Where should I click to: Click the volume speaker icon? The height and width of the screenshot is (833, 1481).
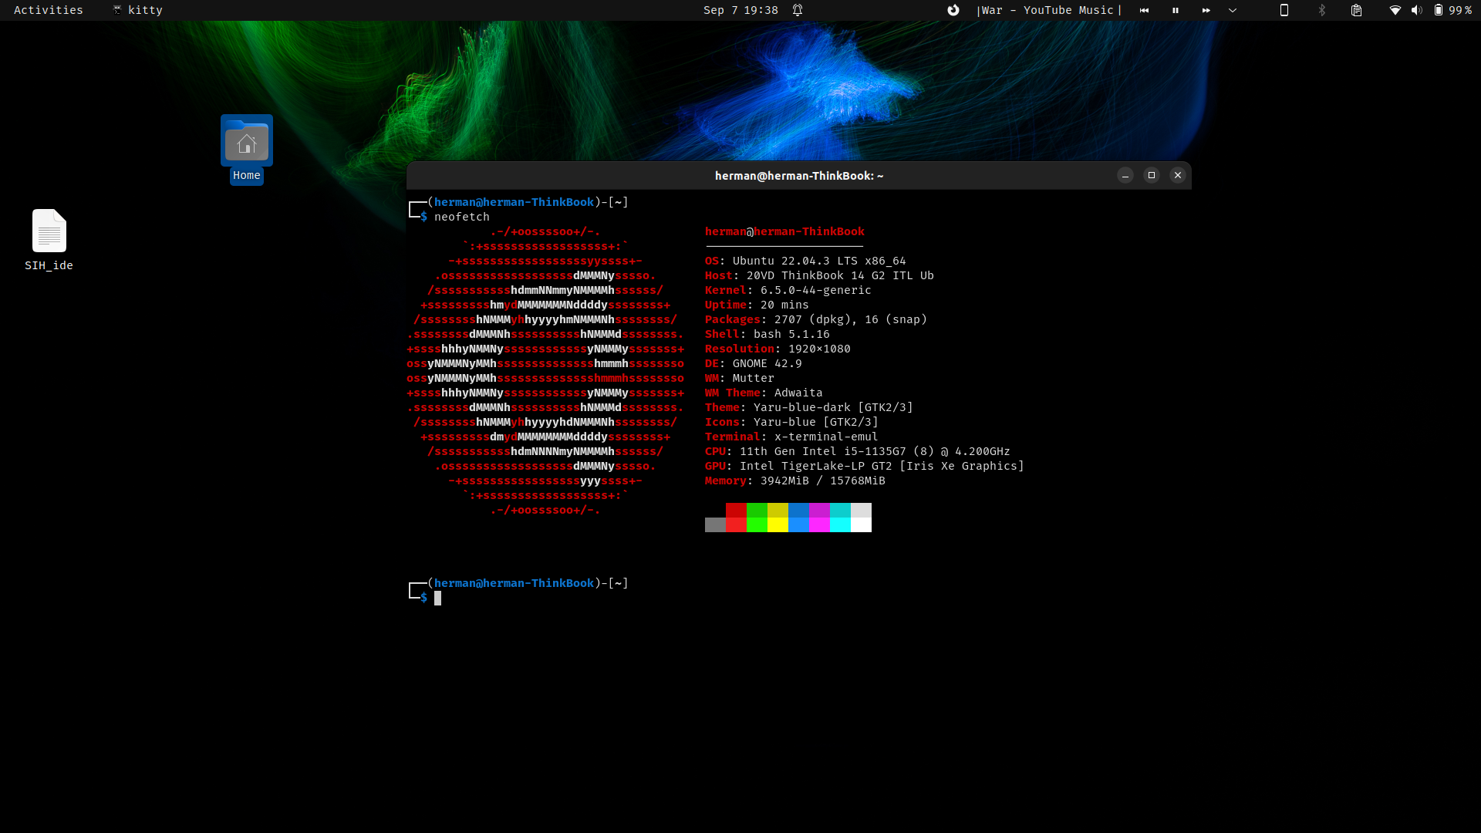1416,10
